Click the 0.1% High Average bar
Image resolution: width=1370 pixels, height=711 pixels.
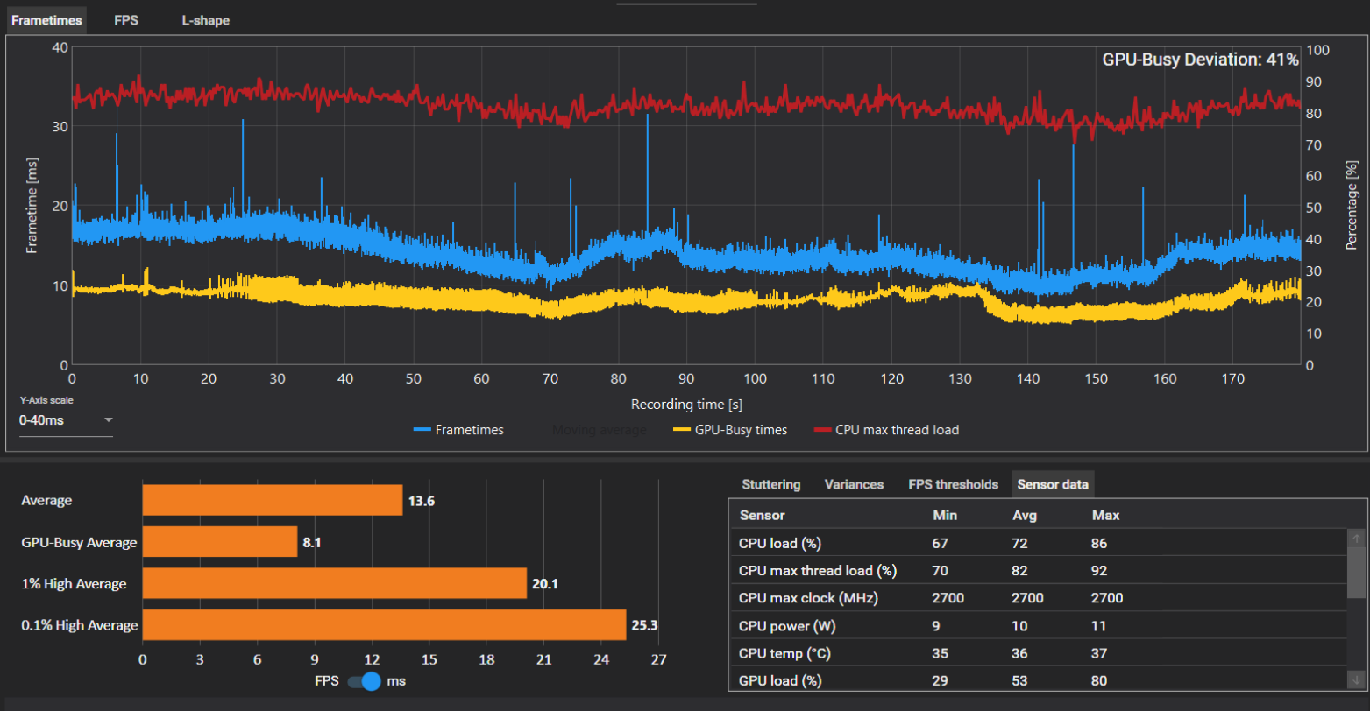[384, 625]
